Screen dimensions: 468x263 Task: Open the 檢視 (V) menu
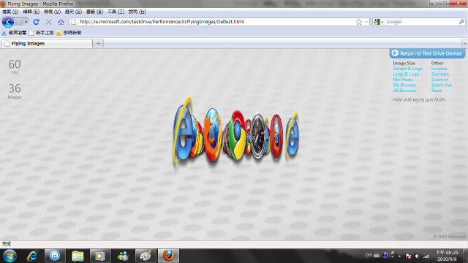pyautogui.click(x=52, y=12)
